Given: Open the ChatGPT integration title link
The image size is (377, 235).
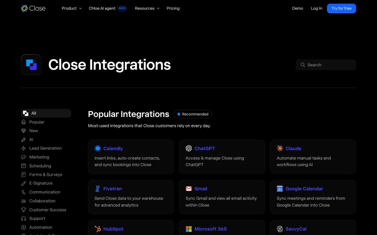Looking at the screenshot, I should click(x=205, y=149).
